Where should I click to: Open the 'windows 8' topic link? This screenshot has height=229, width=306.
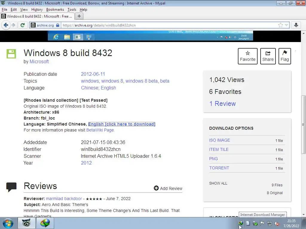(112, 81)
